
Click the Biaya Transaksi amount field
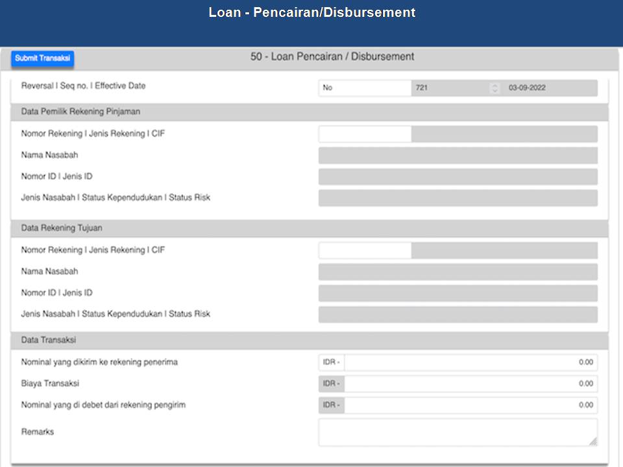click(x=470, y=384)
